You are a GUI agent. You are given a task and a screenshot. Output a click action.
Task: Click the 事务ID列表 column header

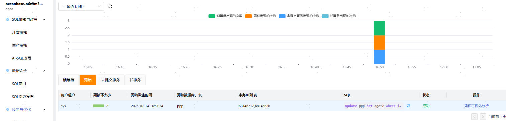pyautogui.click(x=248, y=95)
